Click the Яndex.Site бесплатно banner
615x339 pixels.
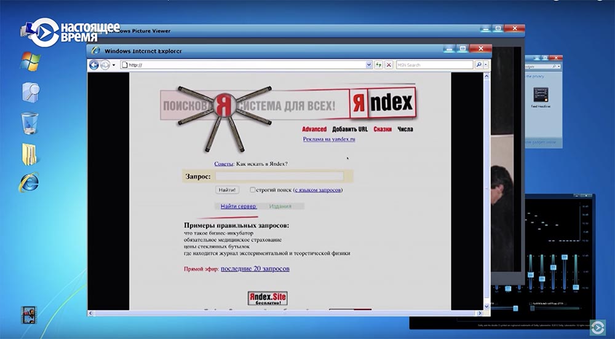click(x=268, y=298)
